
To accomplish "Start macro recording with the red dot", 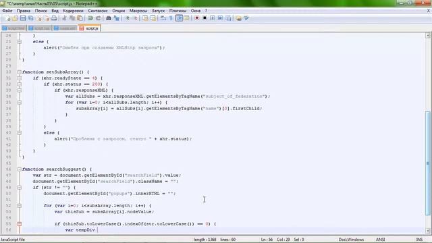I will tap(196, 18).
